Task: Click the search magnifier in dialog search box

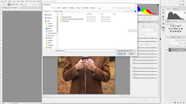Action: point(135,8)
